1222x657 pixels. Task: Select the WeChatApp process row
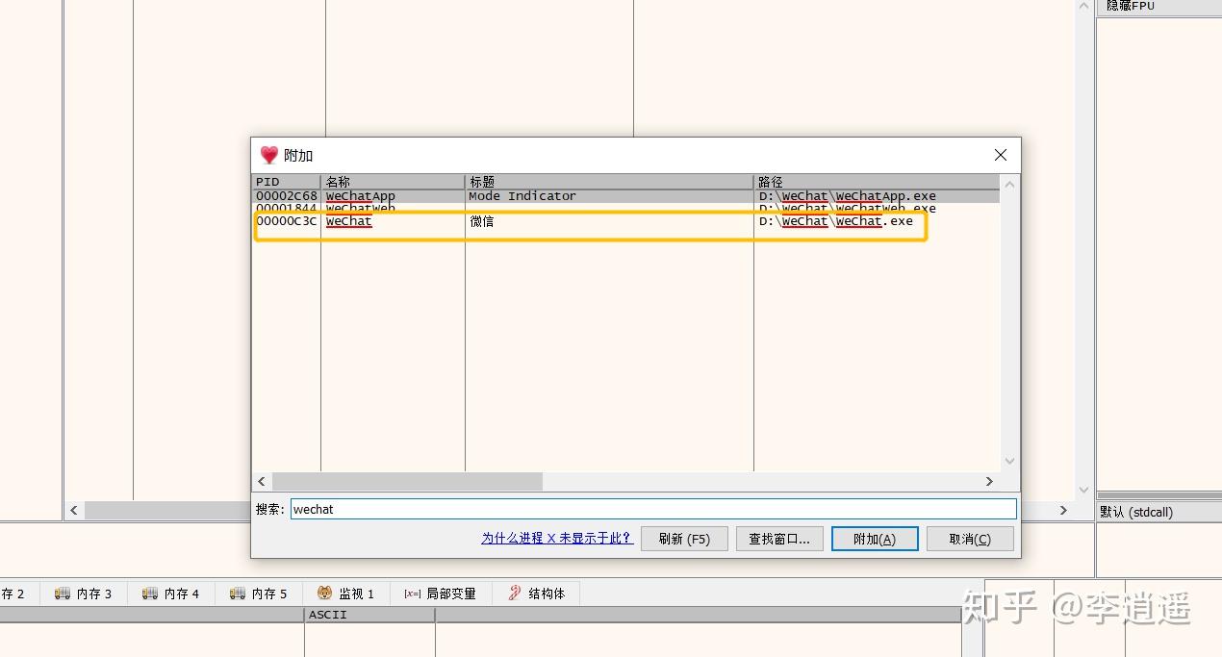[626, 196]
